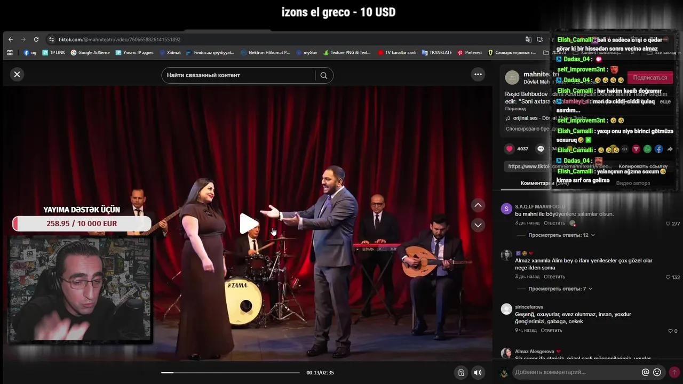Viewport: 683px width, 384px height.
Task: Open the 'Elektron Hökumət' bookmark
Action: (x=265, y=53)
